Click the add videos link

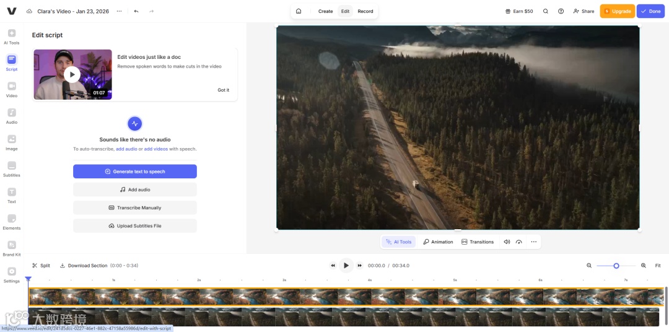(x=155, y=149)
